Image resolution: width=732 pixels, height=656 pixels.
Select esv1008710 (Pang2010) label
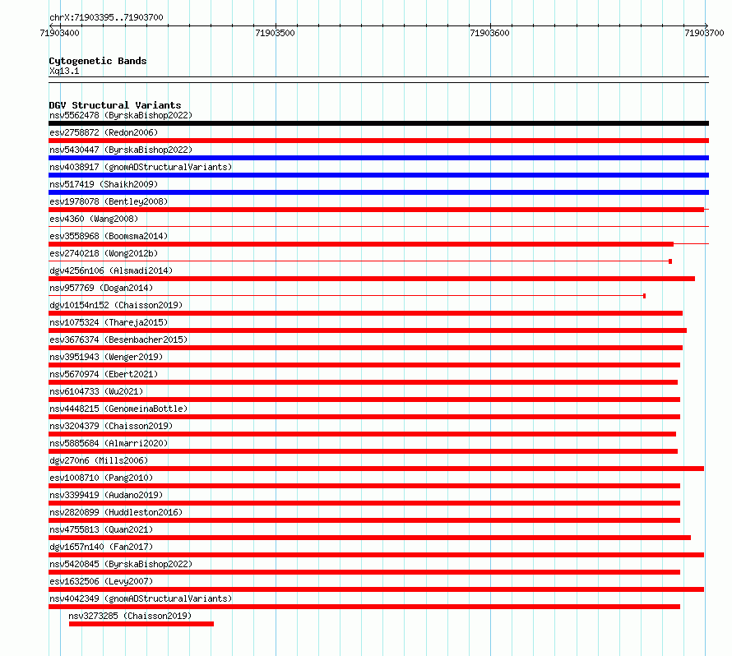point(101,478)
